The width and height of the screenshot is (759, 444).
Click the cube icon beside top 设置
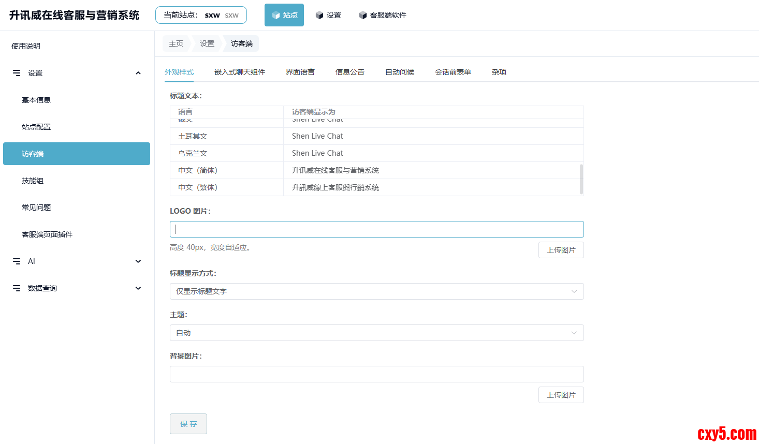pos(319,16)
